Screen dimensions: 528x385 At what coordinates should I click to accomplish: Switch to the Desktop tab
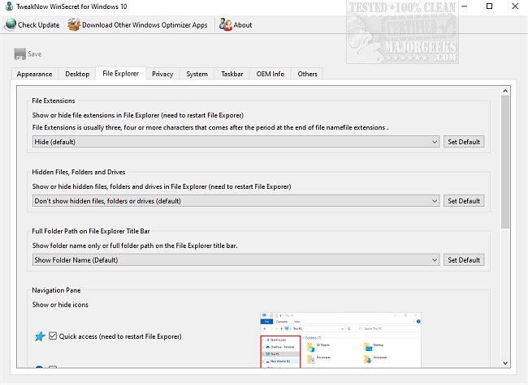pyautogui.click(x=77, y=74)
